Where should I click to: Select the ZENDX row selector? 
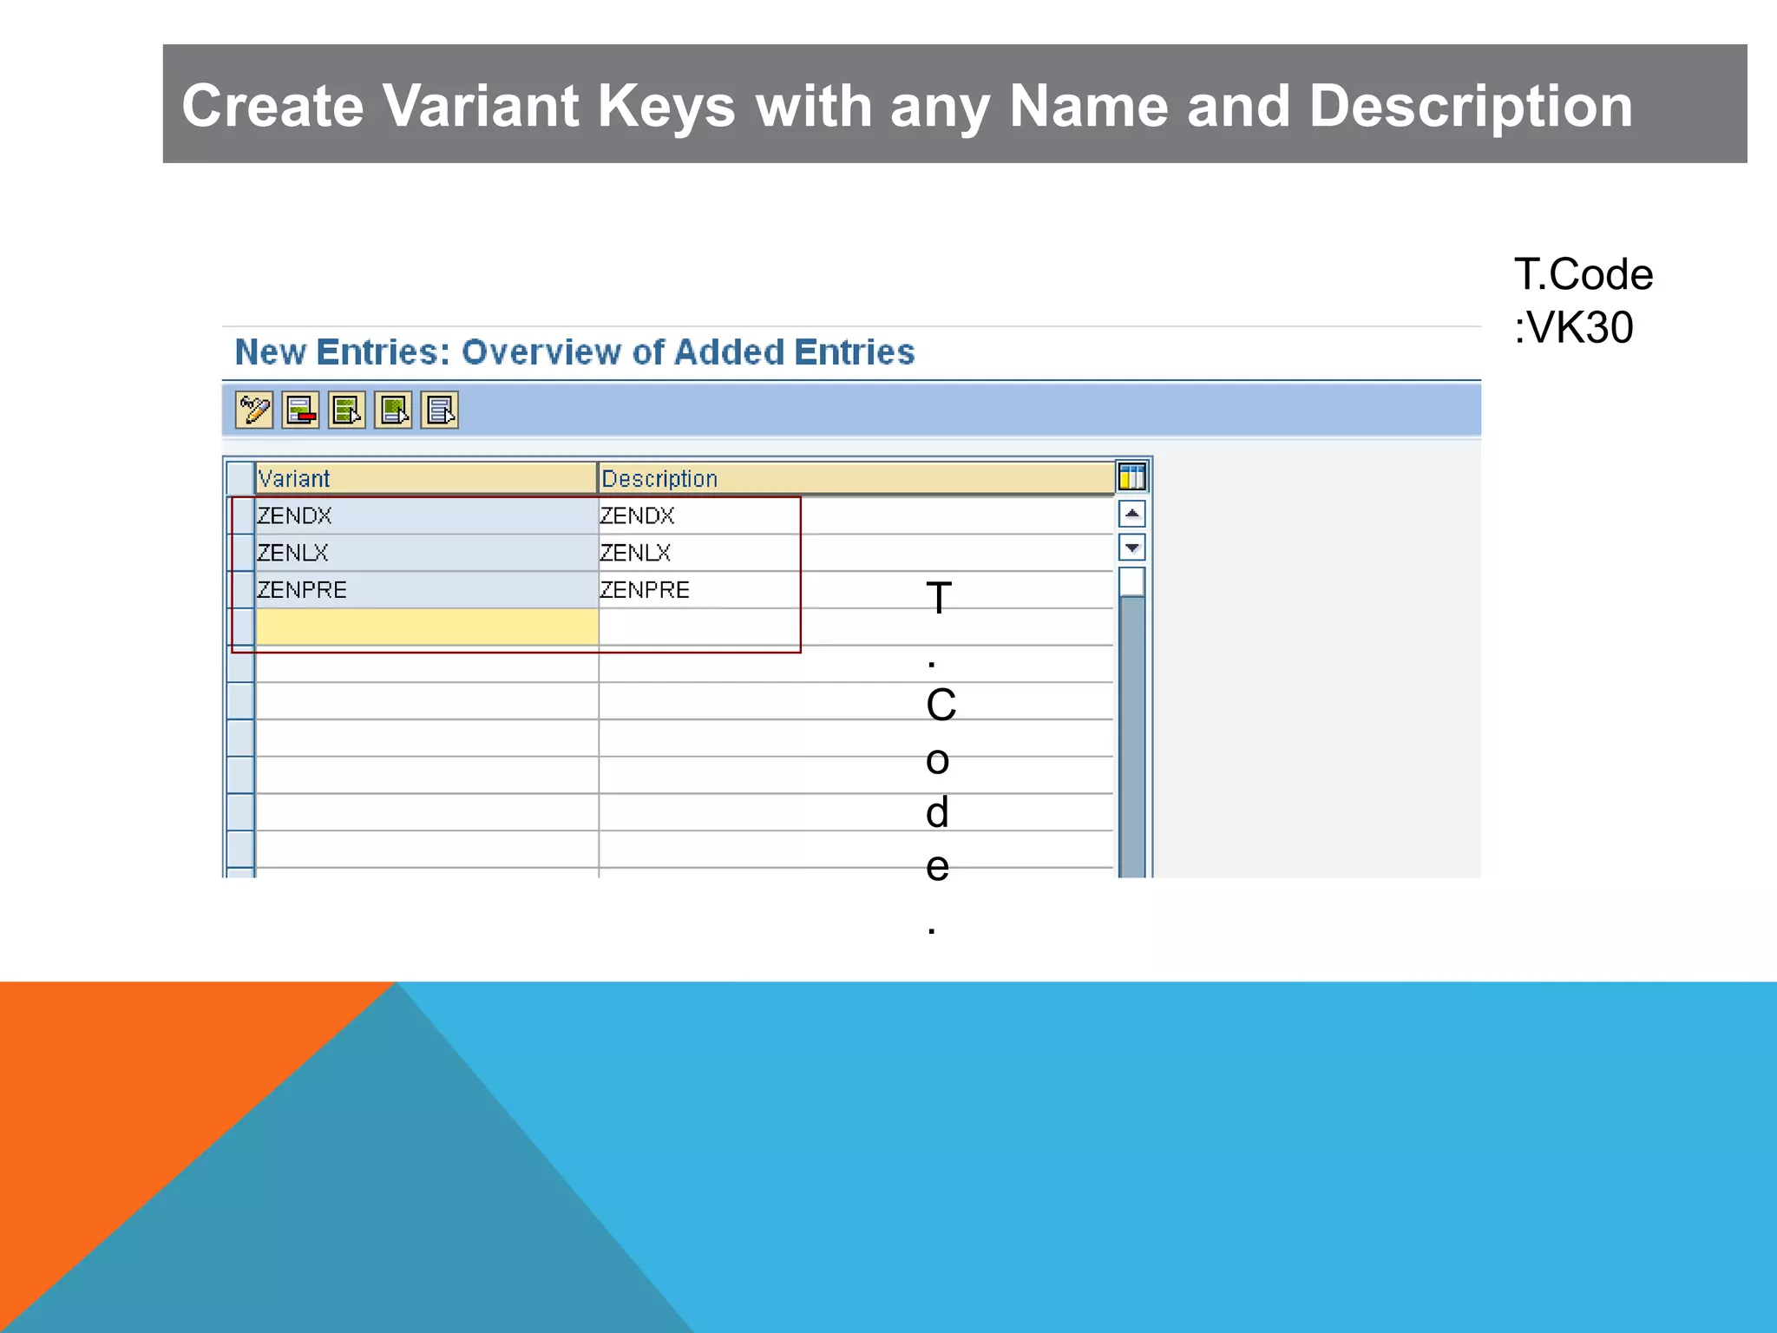240,515
